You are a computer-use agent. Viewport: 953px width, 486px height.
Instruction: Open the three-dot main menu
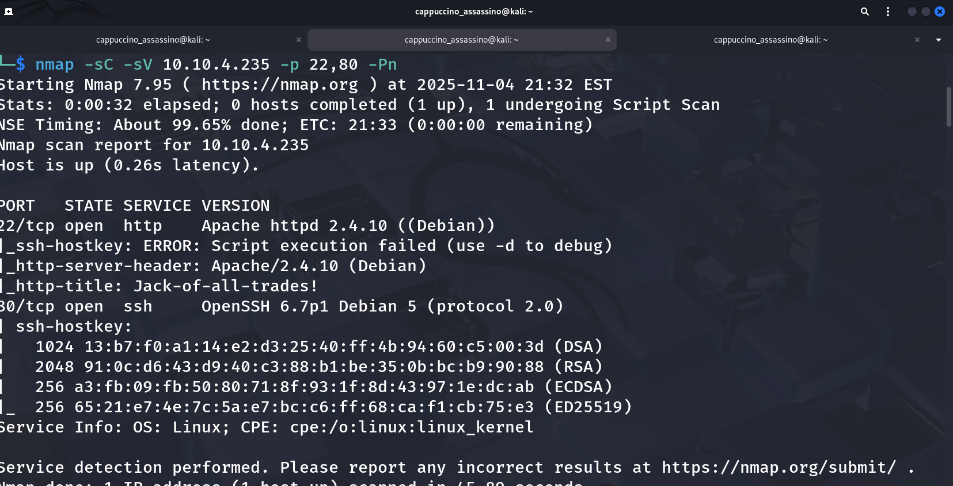(888, 12)
